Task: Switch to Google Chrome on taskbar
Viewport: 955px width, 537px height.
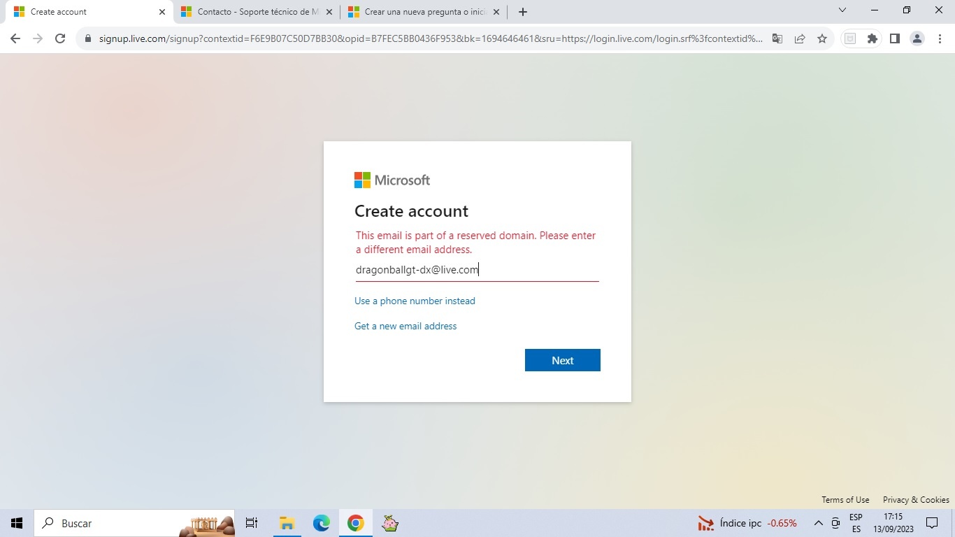Action: click(x=355, y=523)
